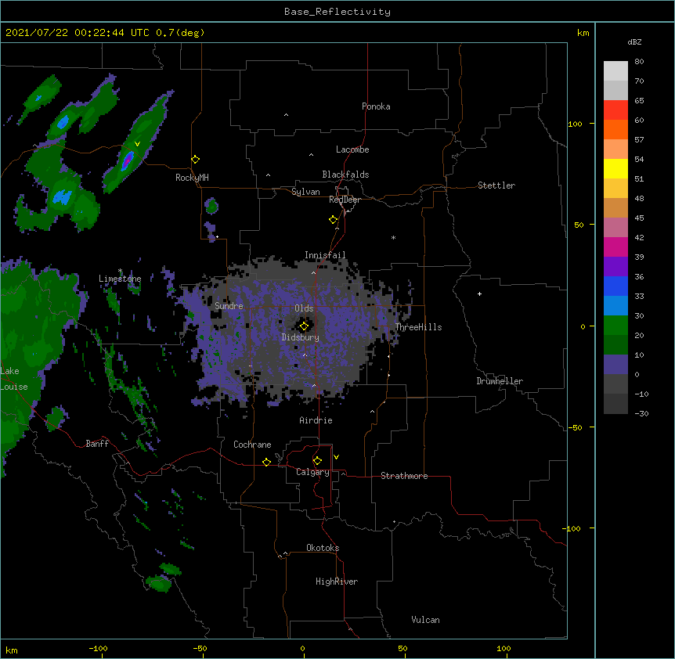Click the yellow 51-54 dBZ legend swatch
Viewport: 675px width, 659px height.
615,168
